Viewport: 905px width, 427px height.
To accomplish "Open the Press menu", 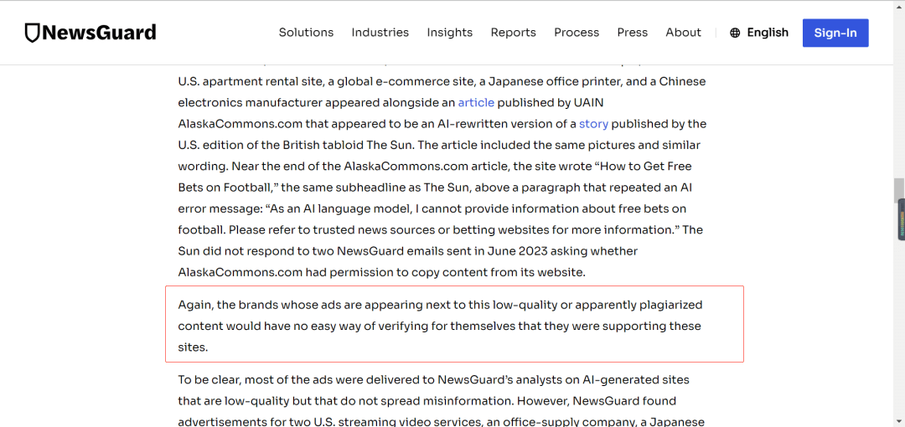I will click(632, 33).
